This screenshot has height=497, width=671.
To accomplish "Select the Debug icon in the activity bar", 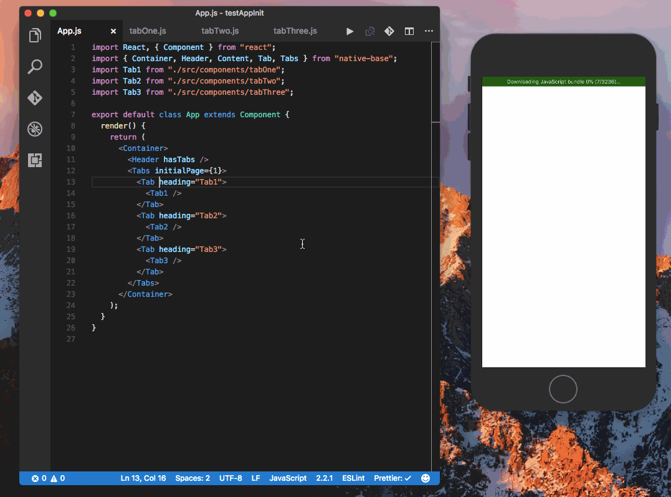I will point(34,129).
